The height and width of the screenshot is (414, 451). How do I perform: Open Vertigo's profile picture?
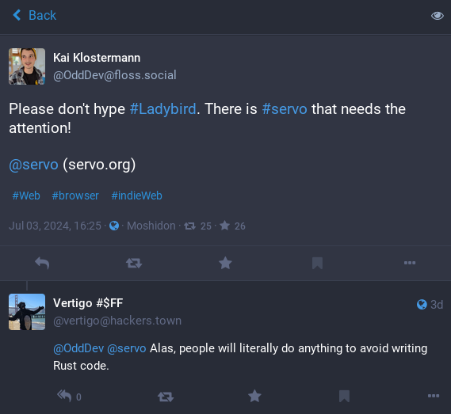pos(27,312)
